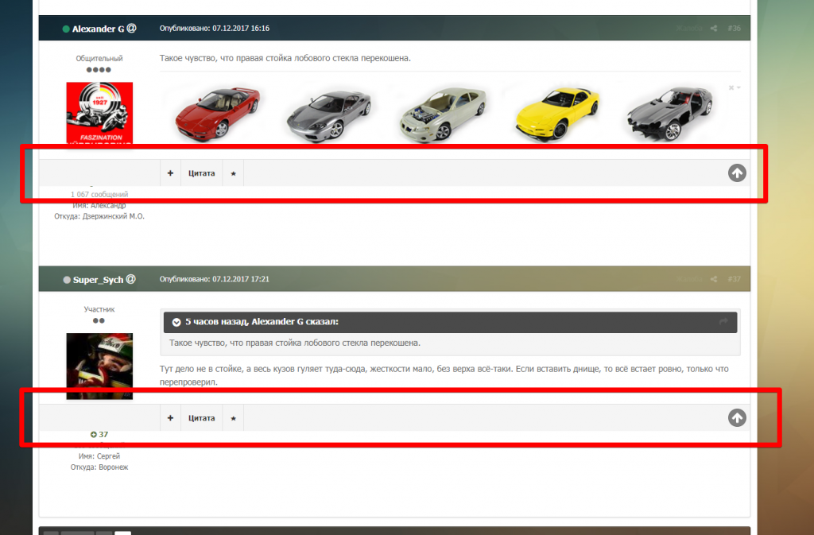Click the share icon on post #37
The image size is (814, 535).
coord(713,279)
